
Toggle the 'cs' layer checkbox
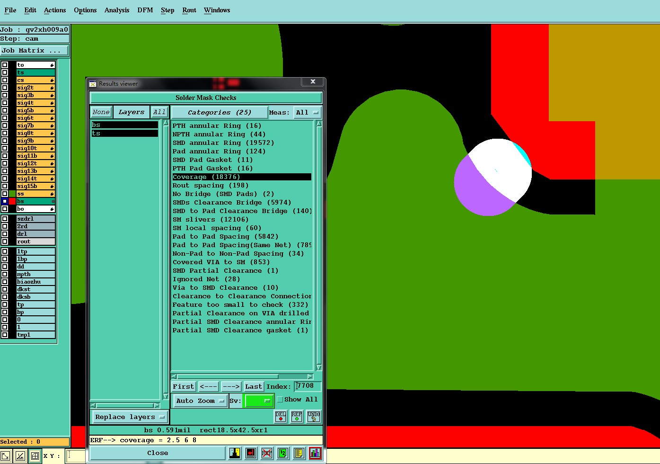pos(5,80)
